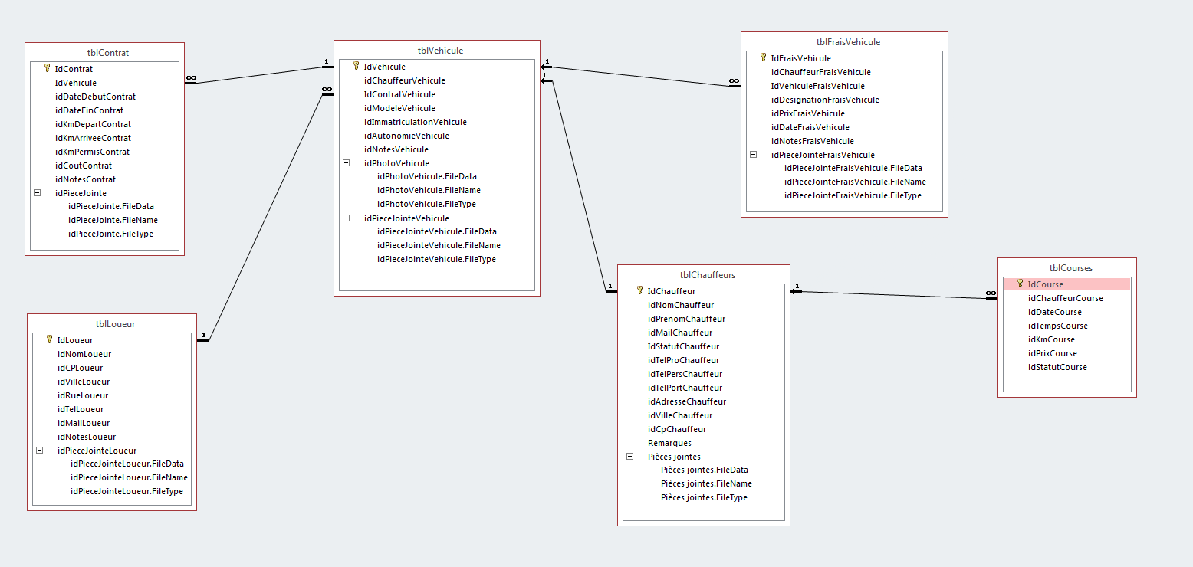Select idPieceJointeVehicule.FileType subfield
Image resolution: width=1193 pixels, height=567 pixels.
coord(436,259)
